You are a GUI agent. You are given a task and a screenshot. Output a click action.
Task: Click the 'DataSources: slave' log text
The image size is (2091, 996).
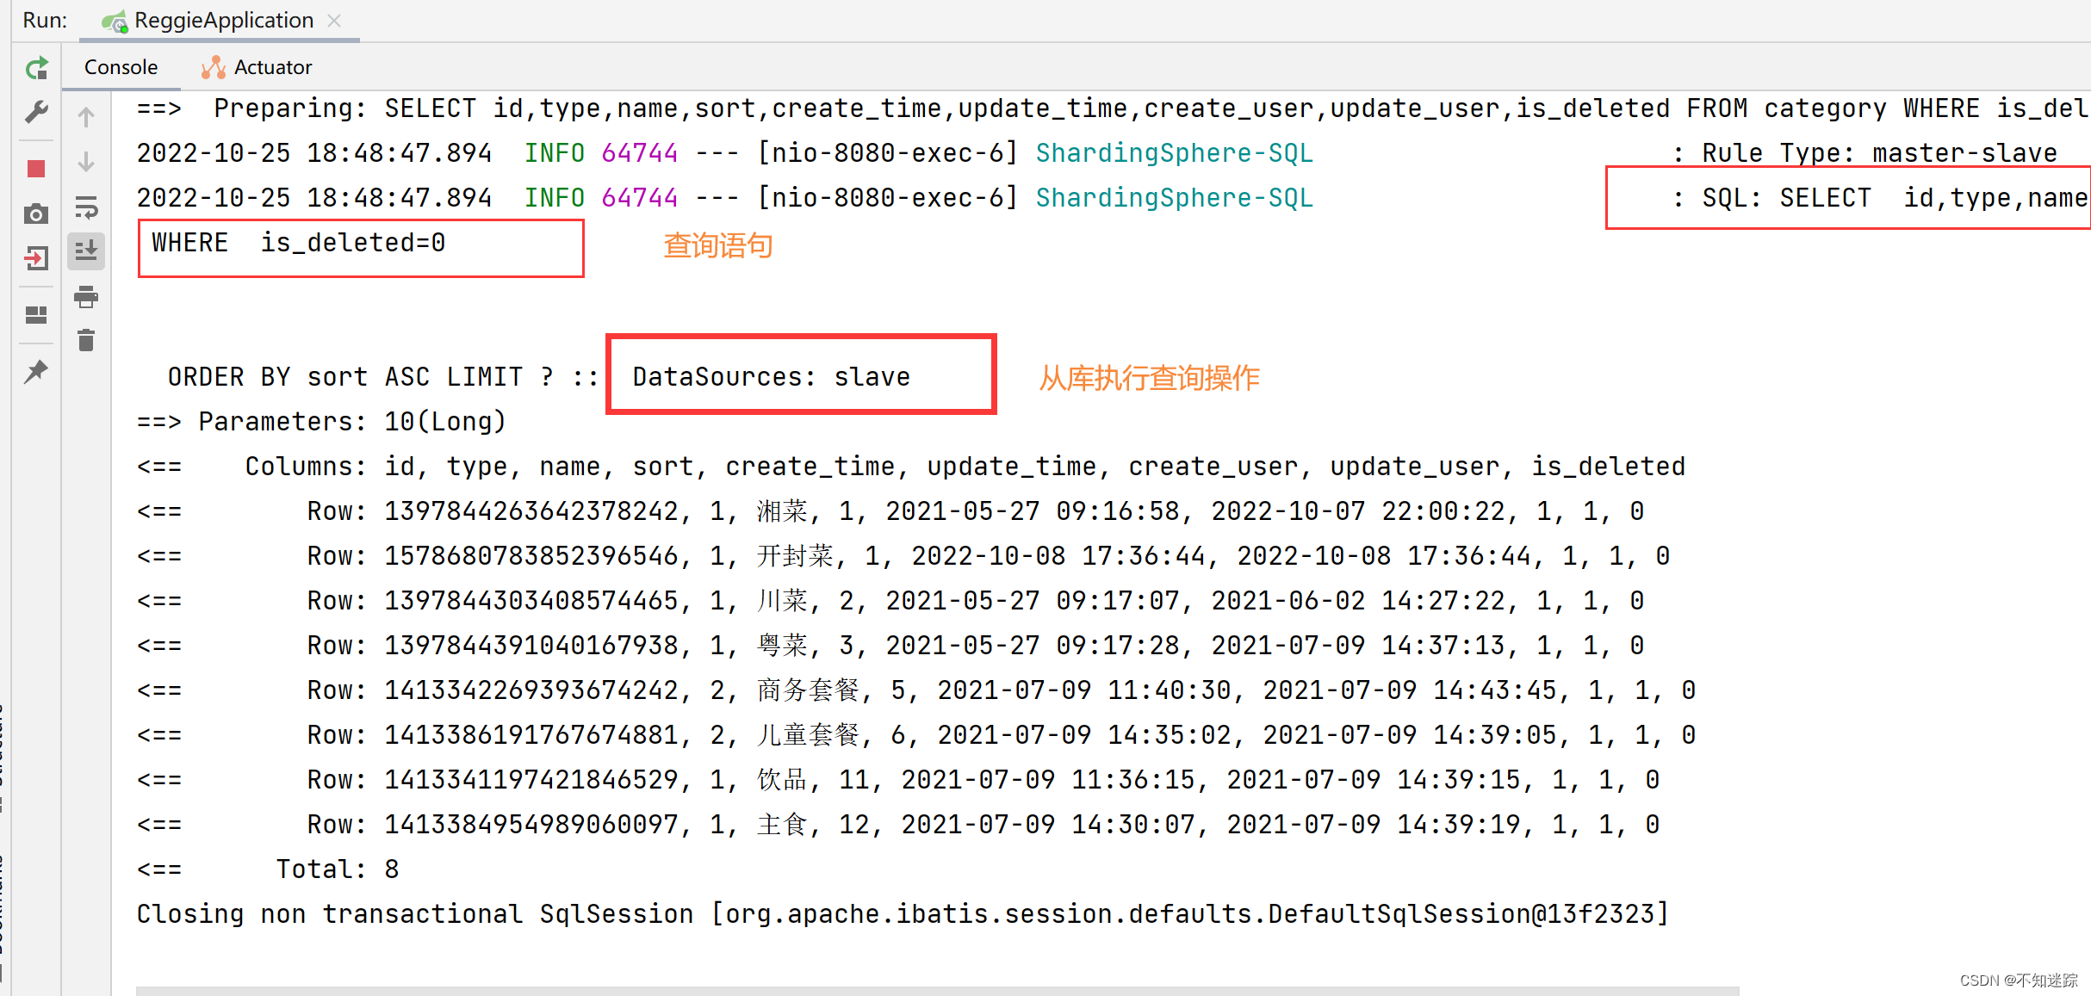(x=771, y=377)
